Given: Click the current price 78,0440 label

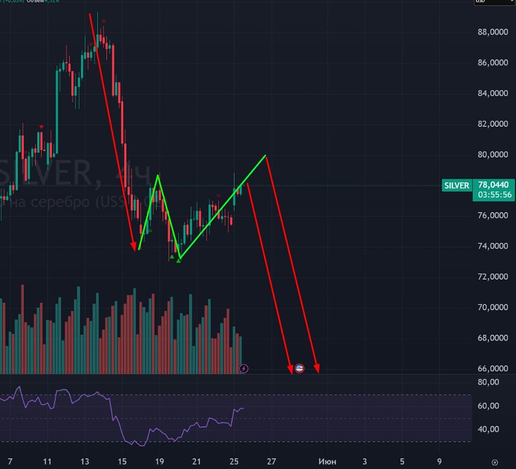Looking at the screenshot, I should 493,185.
